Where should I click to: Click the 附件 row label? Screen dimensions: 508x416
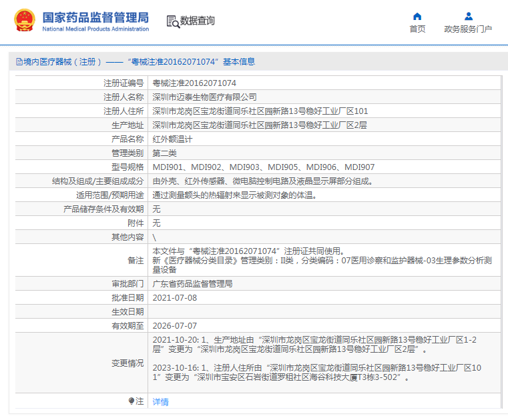[136, 223]
